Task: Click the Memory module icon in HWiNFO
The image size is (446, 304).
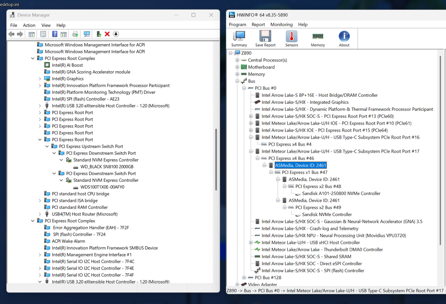Action: (x=318, y=39)
